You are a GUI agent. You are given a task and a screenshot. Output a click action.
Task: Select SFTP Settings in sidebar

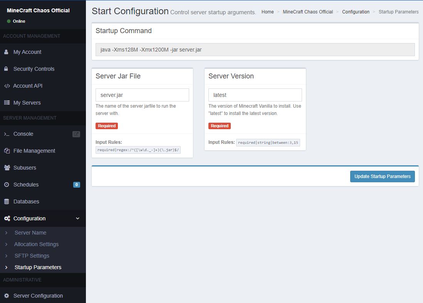[x=32, y=256]
